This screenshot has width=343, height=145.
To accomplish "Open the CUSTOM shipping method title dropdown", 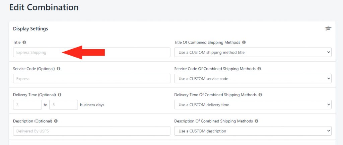I will pyautogui.click(x=253, y=53).
